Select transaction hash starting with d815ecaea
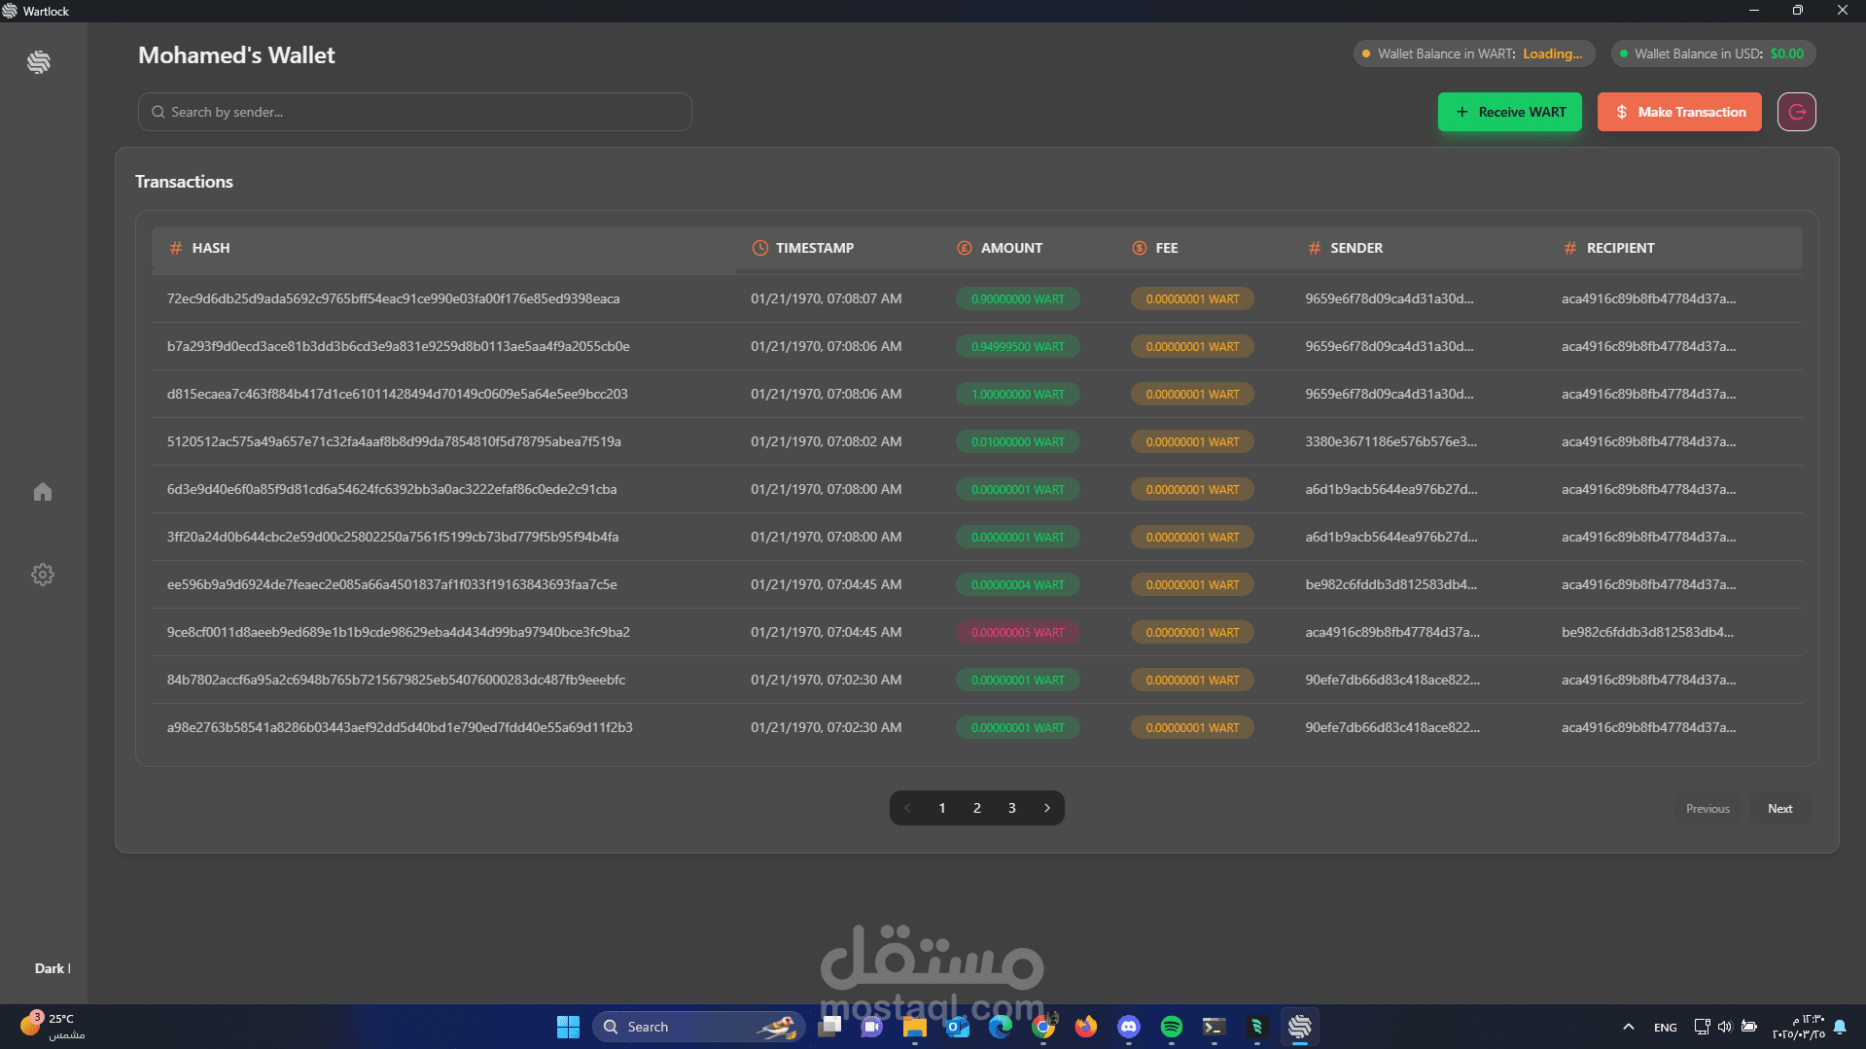The width and height of the screenshot is (1866, 1049). coord(397,394)
